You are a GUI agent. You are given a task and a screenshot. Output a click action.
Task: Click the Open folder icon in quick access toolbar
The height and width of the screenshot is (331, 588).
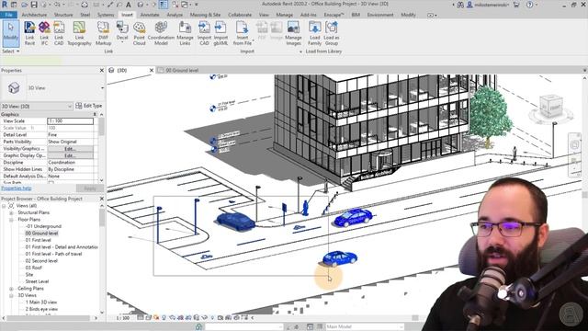tap(25, 5)
